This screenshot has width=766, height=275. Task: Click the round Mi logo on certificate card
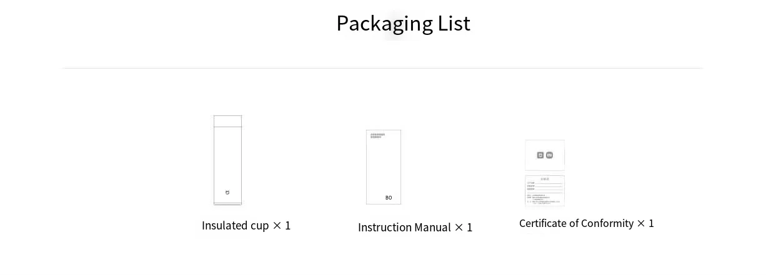[x=549, y=155]
